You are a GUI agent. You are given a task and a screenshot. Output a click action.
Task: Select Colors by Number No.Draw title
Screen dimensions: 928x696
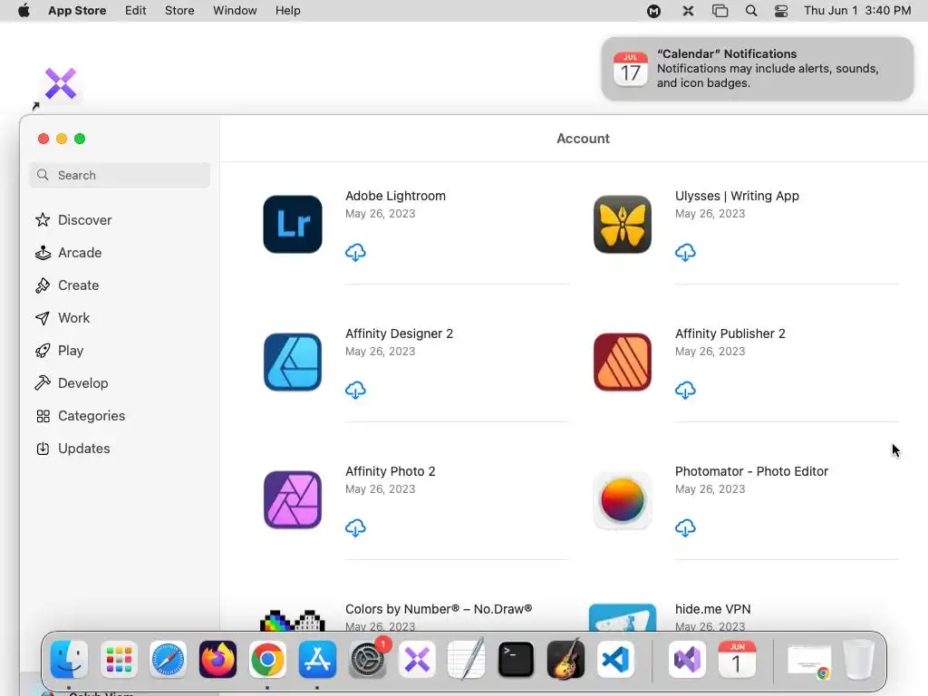pos(439,609)
